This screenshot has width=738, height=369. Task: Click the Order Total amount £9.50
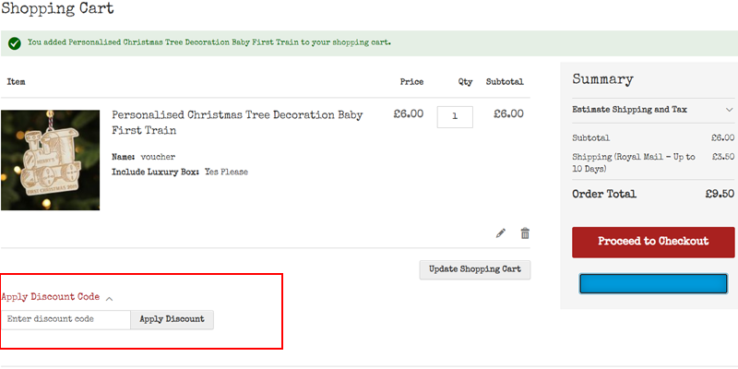pyautogui.click(x=720, y=194)
